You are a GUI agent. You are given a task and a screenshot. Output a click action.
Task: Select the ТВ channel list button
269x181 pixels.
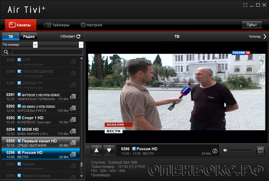click(x=11, y=36)
